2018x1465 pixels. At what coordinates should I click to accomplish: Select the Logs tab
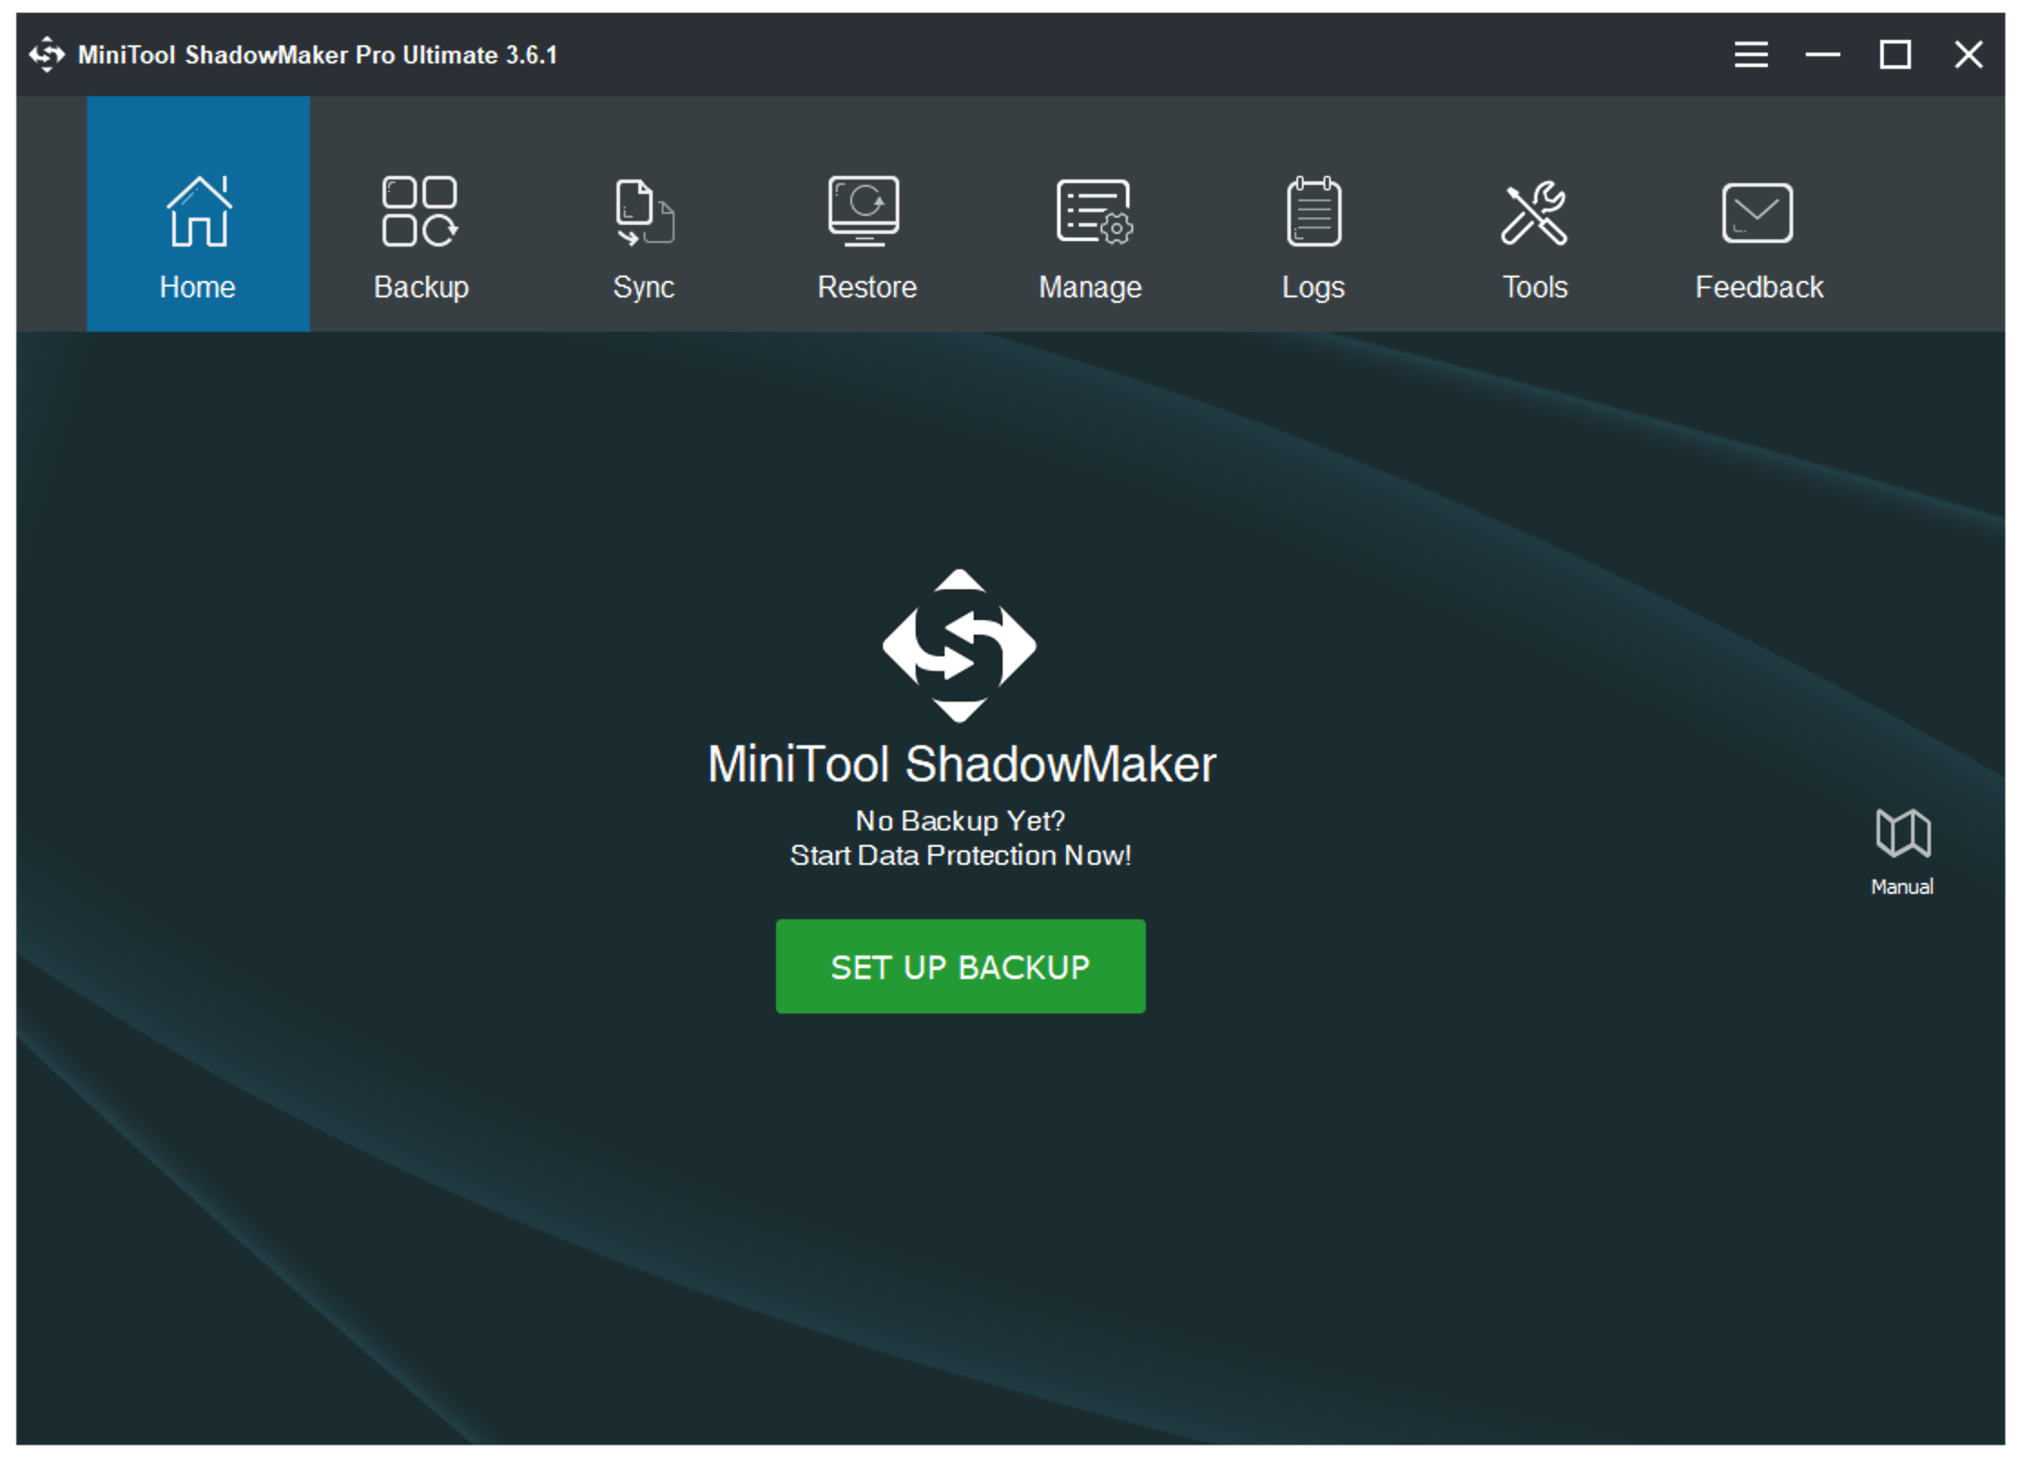tap(1314, 286)
